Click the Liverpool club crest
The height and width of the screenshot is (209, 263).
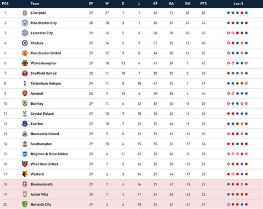click(x=25, y=13)
